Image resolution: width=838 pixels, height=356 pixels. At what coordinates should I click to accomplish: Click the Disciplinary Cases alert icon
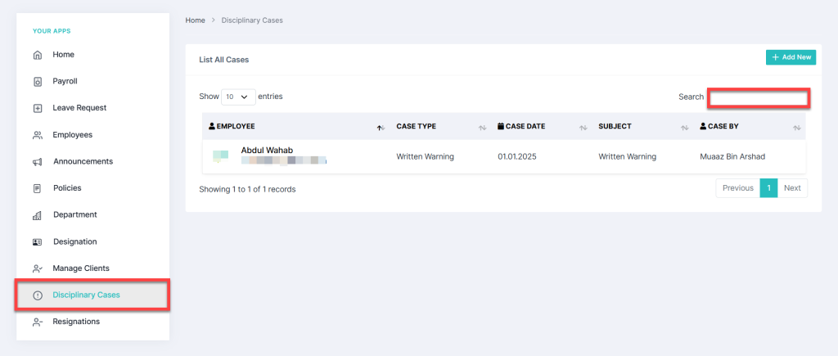(x=38, y=295)
